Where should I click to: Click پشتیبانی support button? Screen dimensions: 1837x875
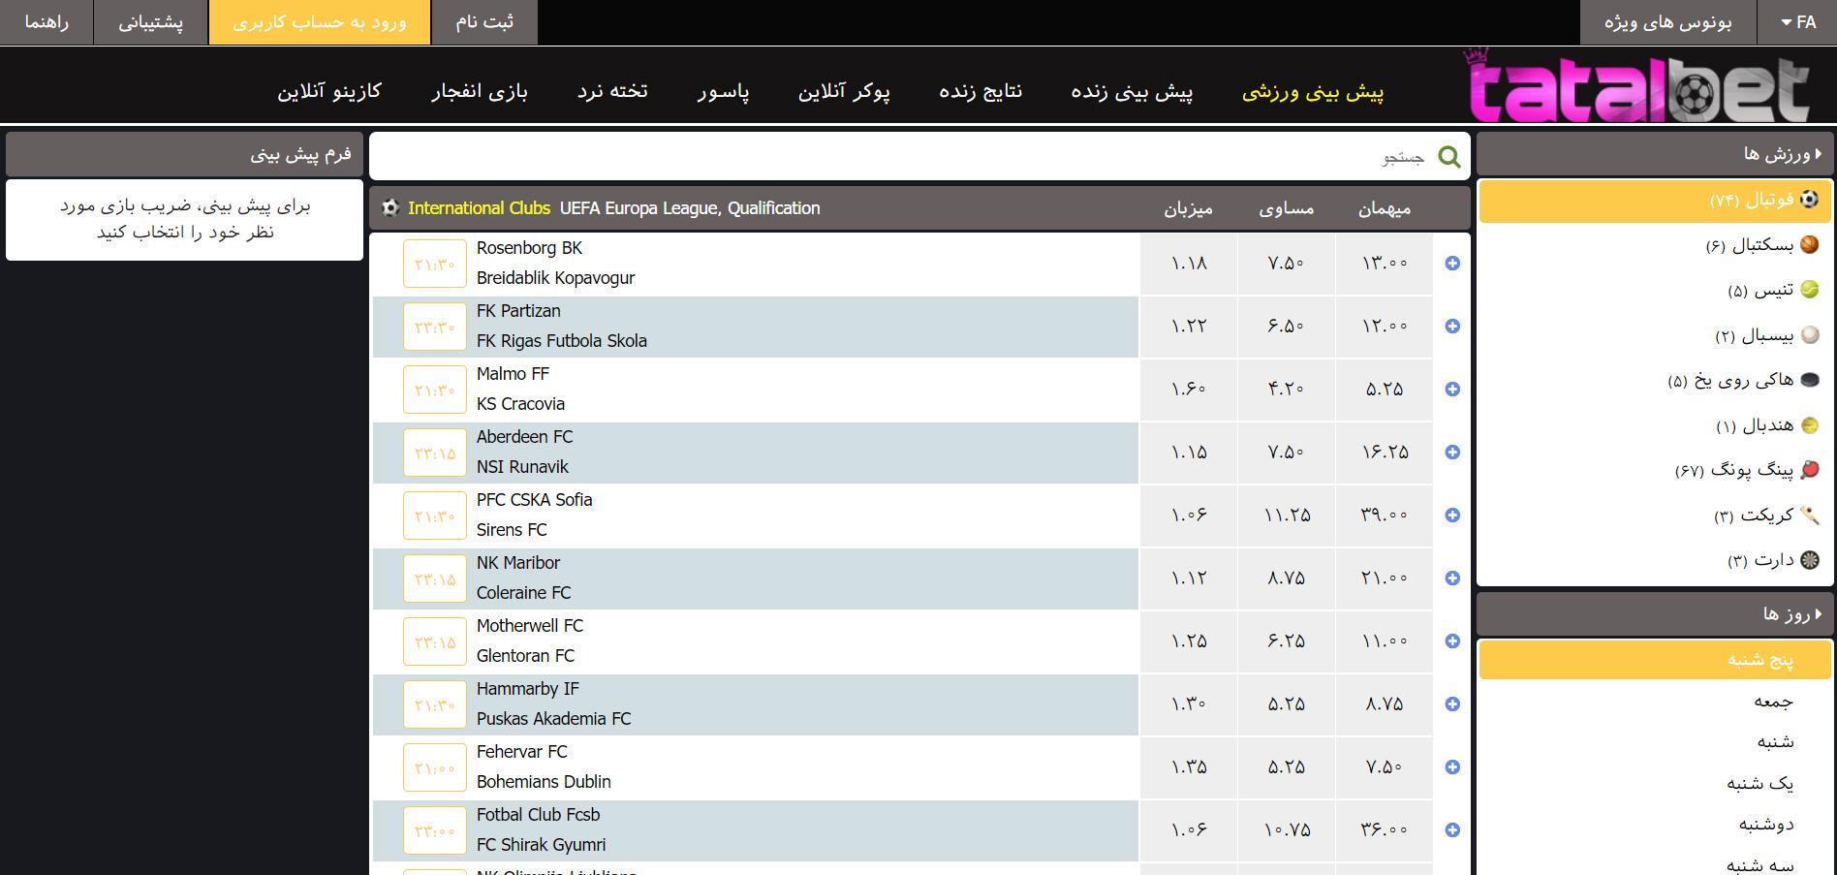151,22
